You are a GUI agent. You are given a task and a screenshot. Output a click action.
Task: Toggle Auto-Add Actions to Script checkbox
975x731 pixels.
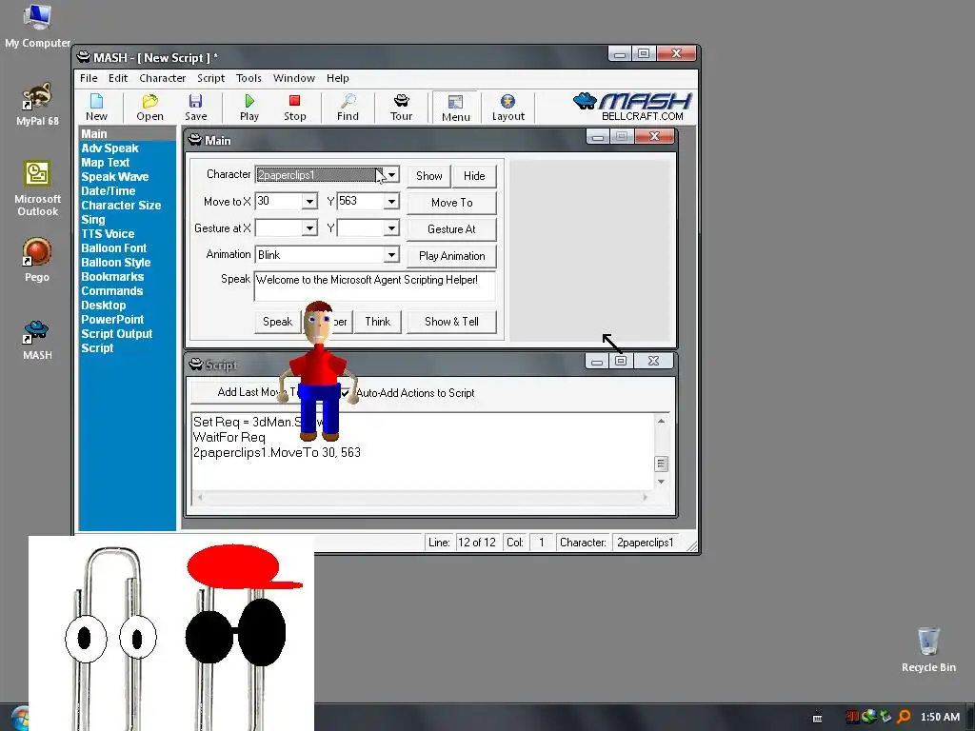(345, 393)
